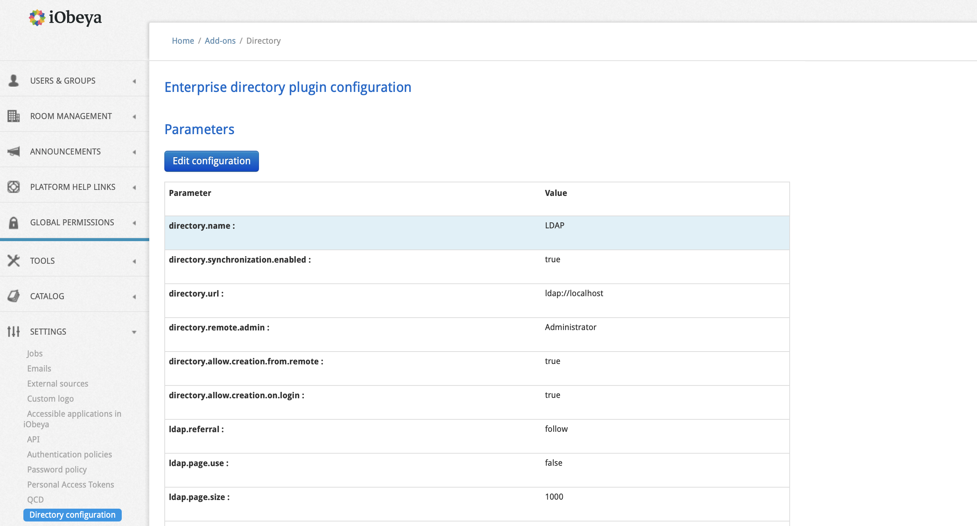This screenshot has height=526, width=977.
Task: Click the Catalog book icon
Action: (x=14, y=296)
